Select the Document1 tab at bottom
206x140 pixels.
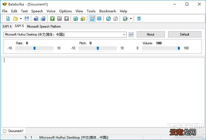point(13,131)
